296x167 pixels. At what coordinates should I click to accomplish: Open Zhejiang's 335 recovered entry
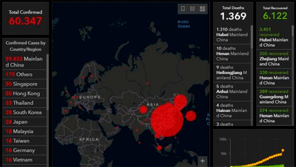(x=274, y=58)
